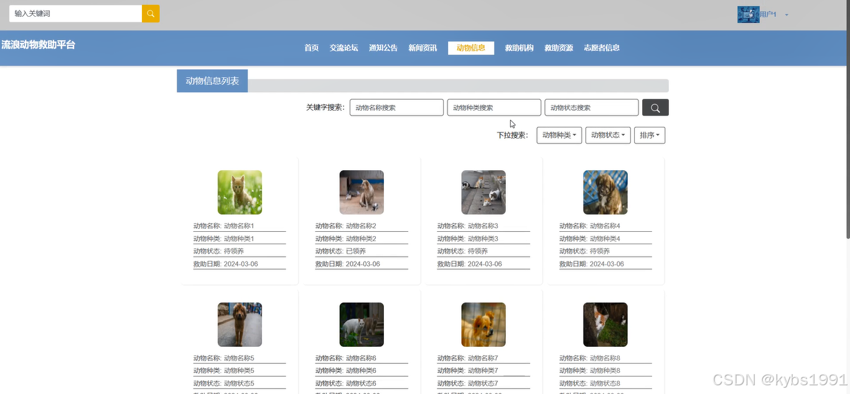Click the 动物名称7 name text
The width and height of the screenshot is (850, 394).
pos(483,359)
